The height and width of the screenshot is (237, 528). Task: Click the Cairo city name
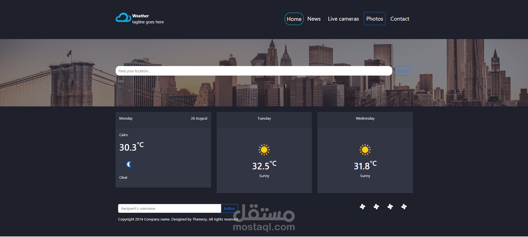click(123, 135)
